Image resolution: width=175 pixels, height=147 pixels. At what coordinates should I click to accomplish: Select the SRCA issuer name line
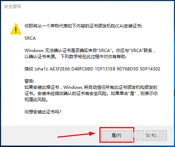[30, 38]
